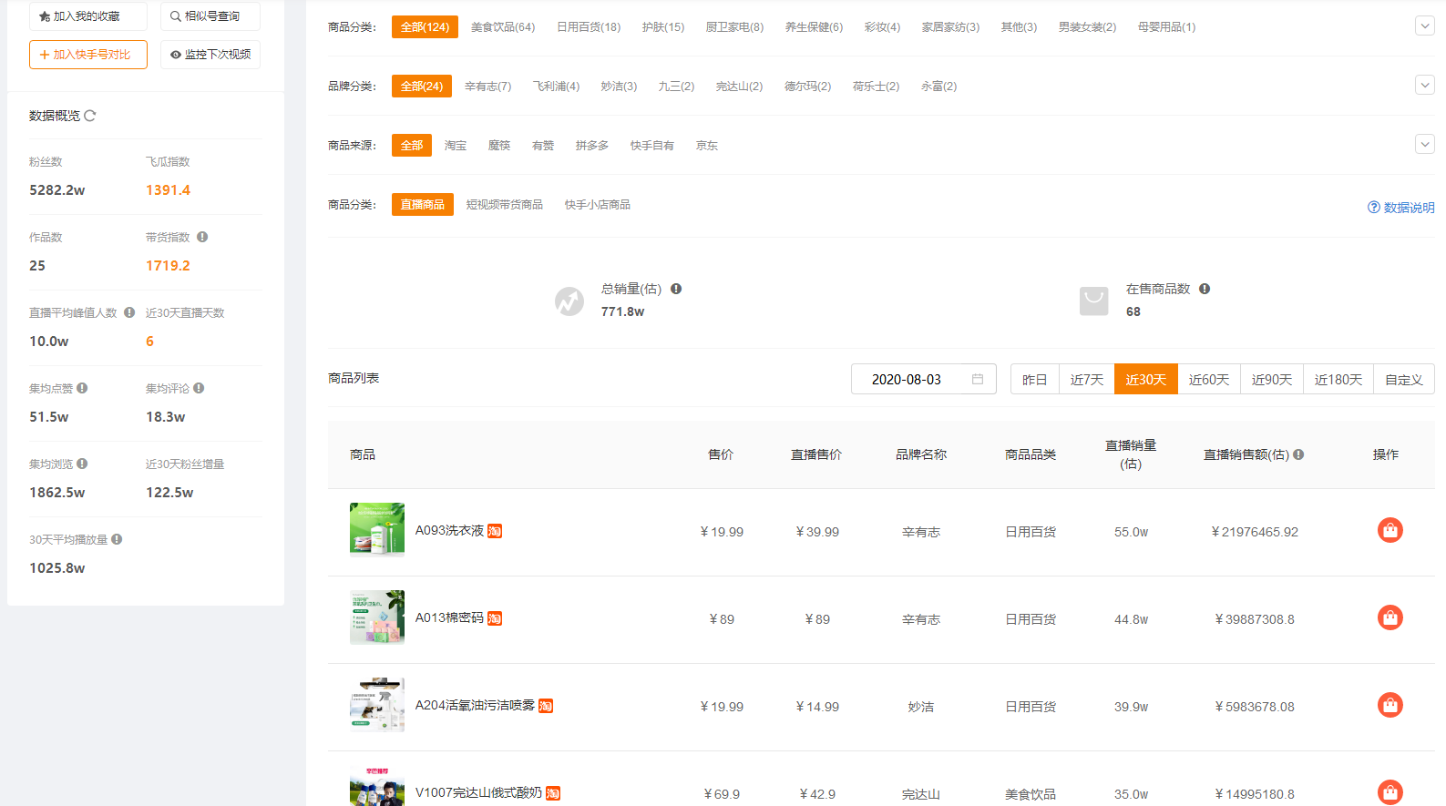Select the 近90天 time range
The width and height of the screenshot is (1446, 806).
(1272, 380)
